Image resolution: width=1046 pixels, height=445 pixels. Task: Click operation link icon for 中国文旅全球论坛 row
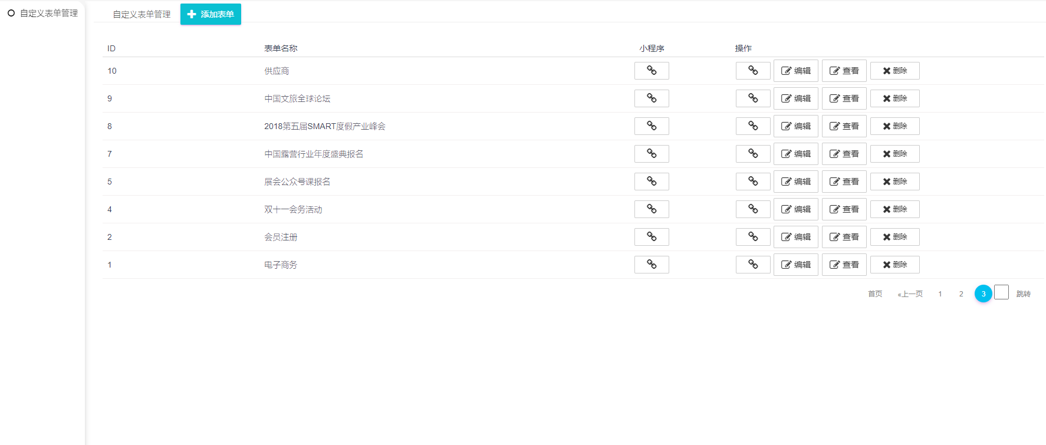coord(753,98)
